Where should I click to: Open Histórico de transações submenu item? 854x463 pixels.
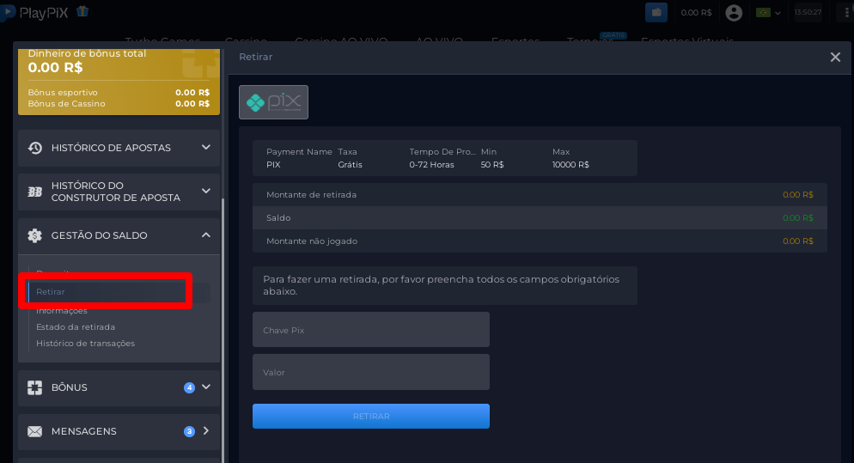pos(85,344)
